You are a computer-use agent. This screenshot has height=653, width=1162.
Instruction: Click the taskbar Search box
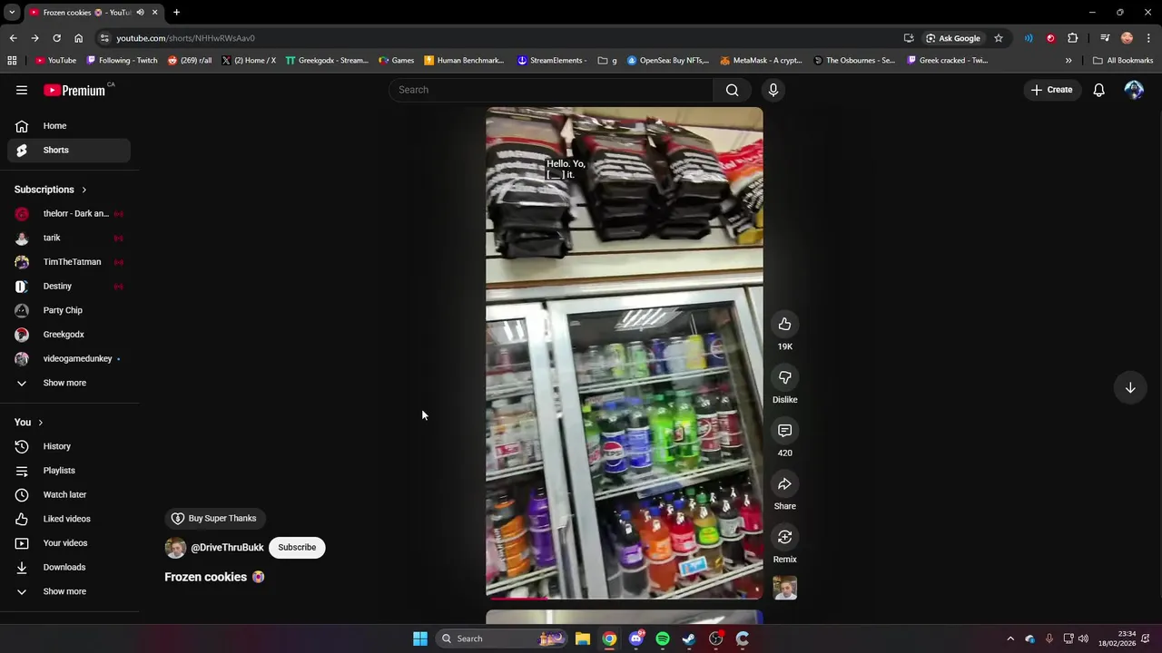(x=501, y=638)
